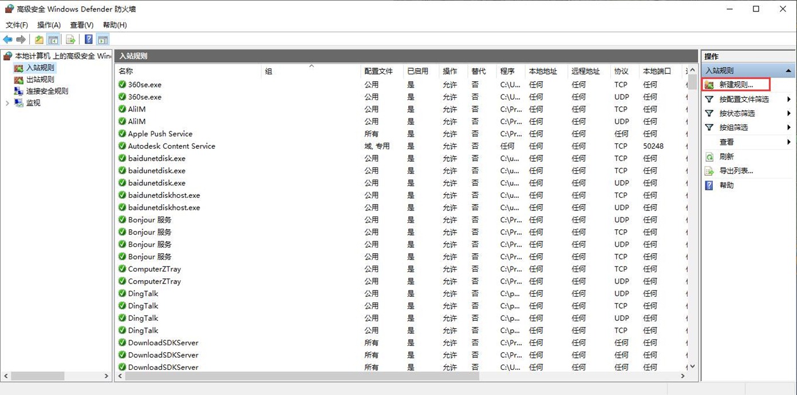Image resolution: width=797 pixels, height=395 pixels.
Task: Open the 操作(A) menu
Action: point(49,25)
